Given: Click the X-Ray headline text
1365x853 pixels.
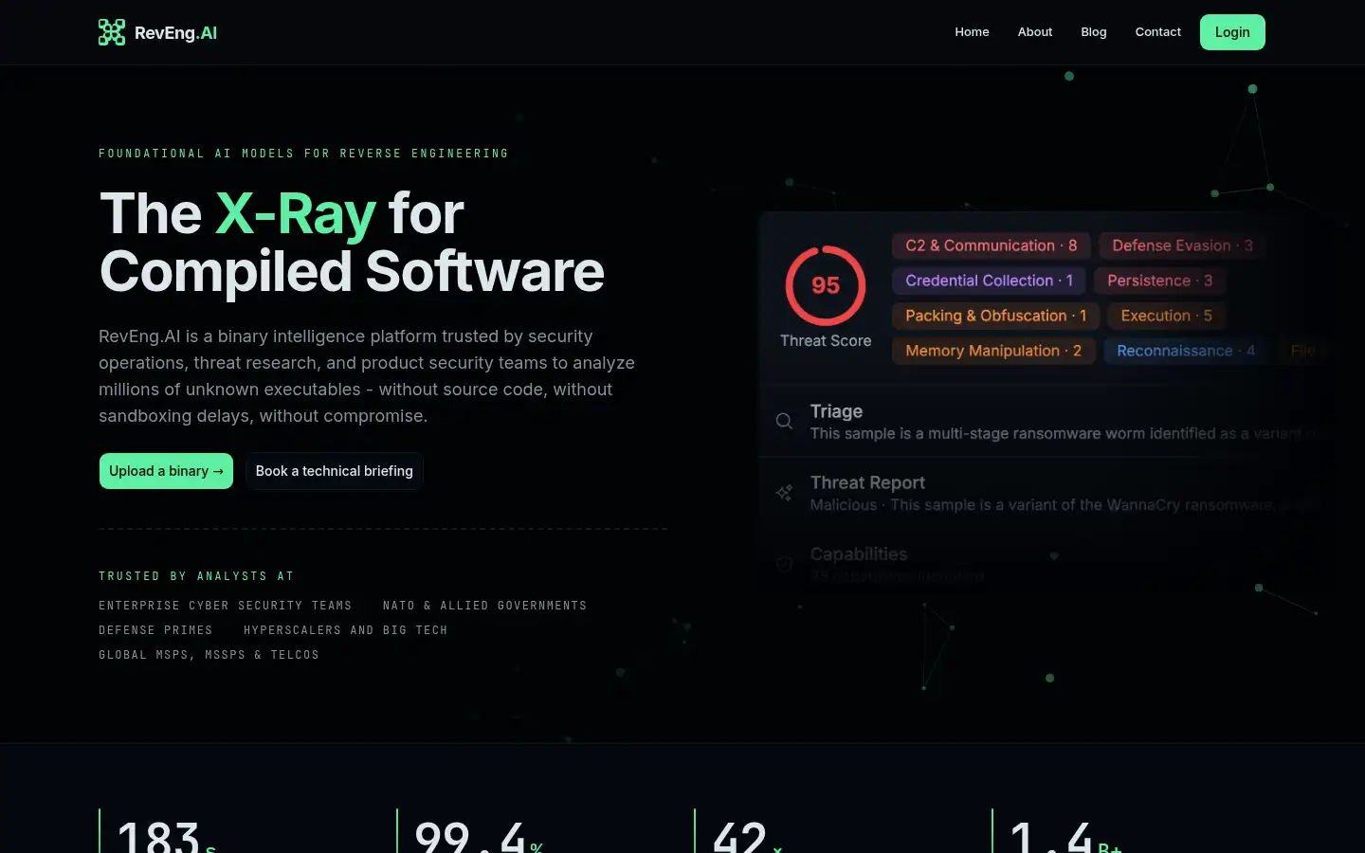Looking at the screenshot, I should [x=296, y=213].
